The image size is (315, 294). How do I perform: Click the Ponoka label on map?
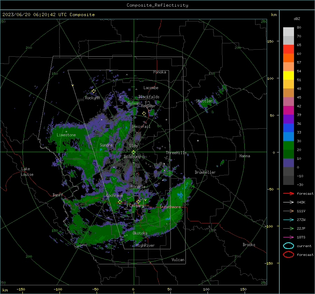(160, 72)
